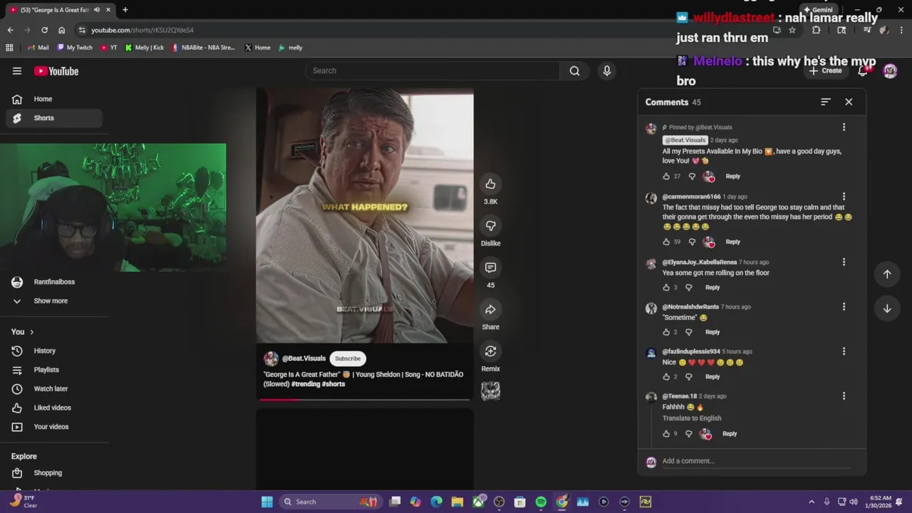This screenshot has height=513, width=912.
Task: Open Shorts in the sidebar
Action: [x=54, y=118]
